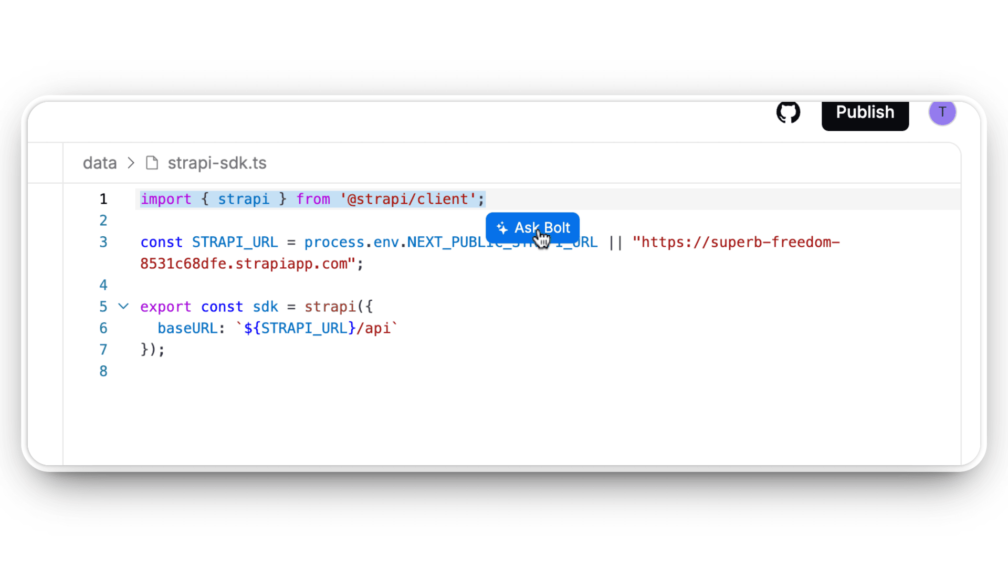Screen dimensions: 1008x567
Task: Click the closing }); on line 7
Action: tap(153, 350)
